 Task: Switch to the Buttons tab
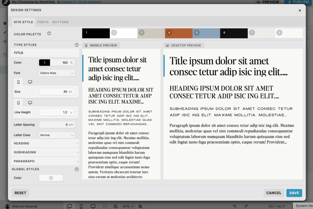(x=61, y=22)
